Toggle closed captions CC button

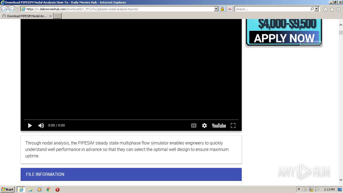[193, 125]
